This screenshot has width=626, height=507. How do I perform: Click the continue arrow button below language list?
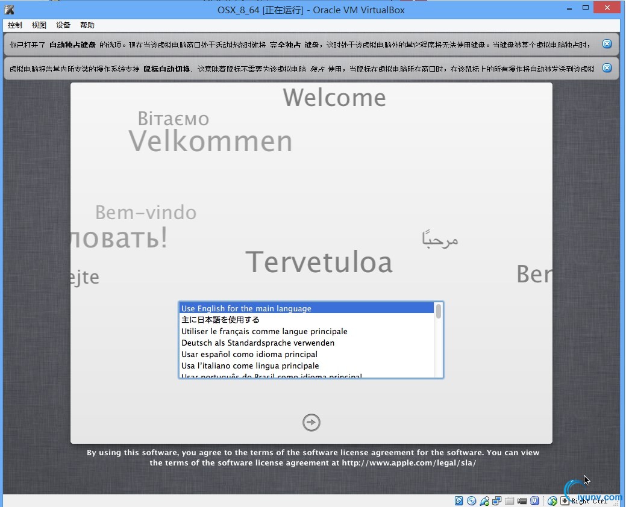pyautogui.click(x=311, y=423)
